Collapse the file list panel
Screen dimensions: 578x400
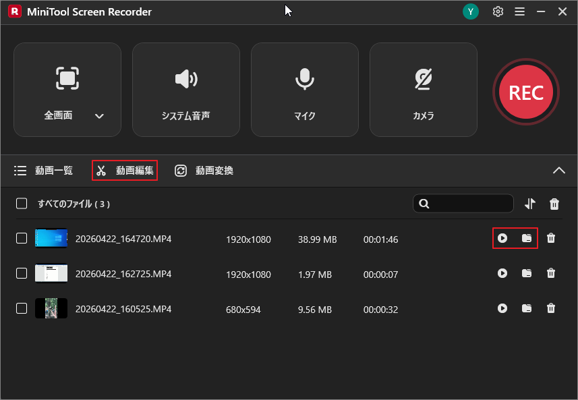[x=559, y=170]
